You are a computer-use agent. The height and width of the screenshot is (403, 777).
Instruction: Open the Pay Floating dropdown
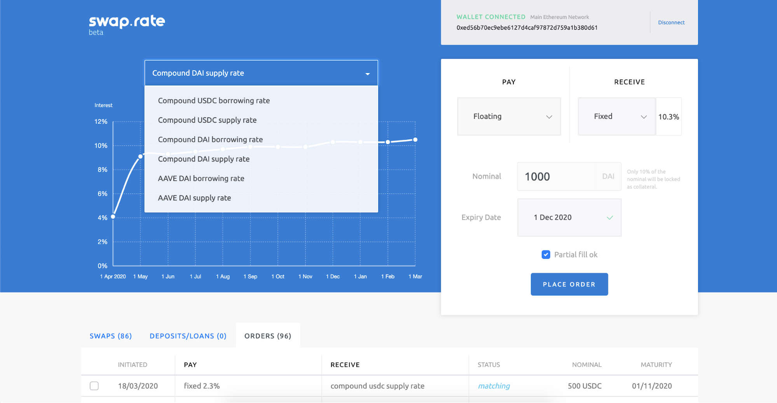point(509,116)
